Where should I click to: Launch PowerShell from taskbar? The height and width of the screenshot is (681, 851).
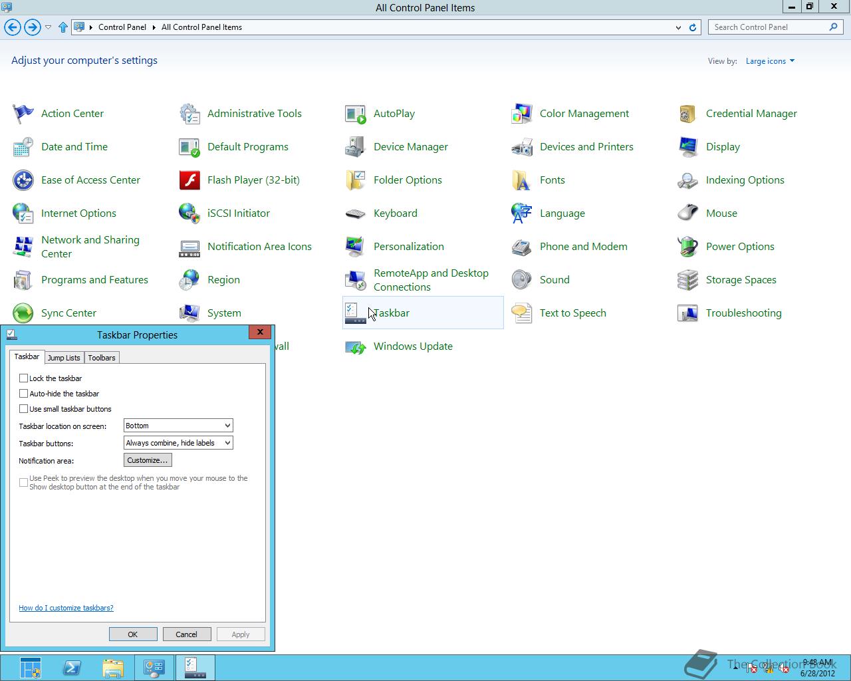click(72, 668)
